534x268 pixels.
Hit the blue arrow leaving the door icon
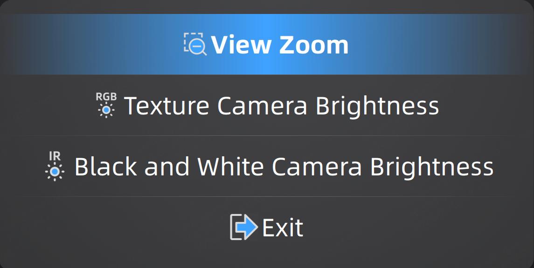point(247,227)
